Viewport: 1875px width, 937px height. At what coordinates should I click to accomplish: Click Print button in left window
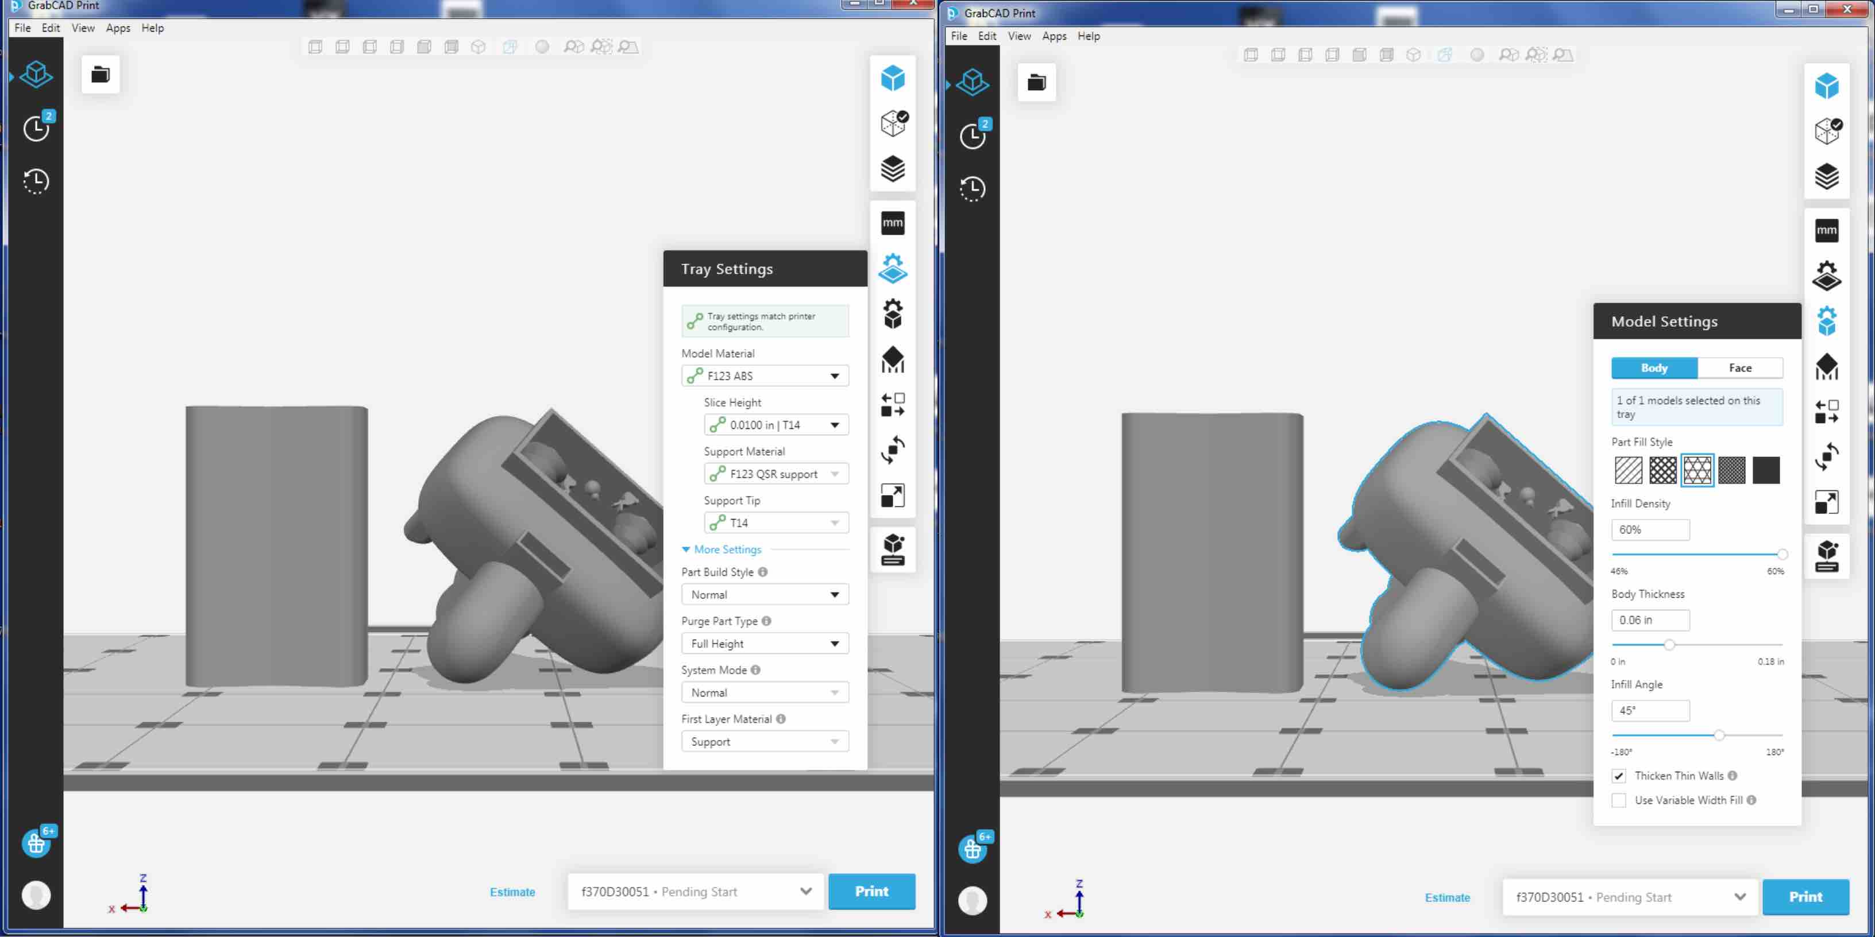point(871,891)
